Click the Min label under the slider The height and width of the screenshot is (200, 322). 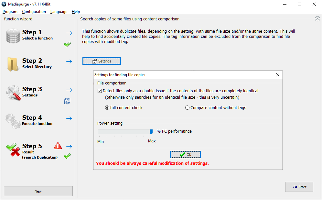(101, 142)
